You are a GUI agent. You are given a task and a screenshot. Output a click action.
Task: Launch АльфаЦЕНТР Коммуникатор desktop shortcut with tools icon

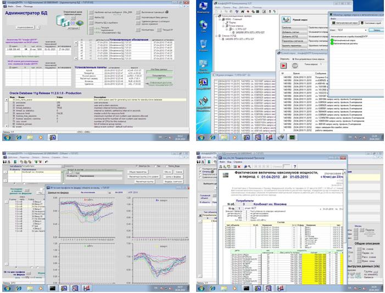204,103
